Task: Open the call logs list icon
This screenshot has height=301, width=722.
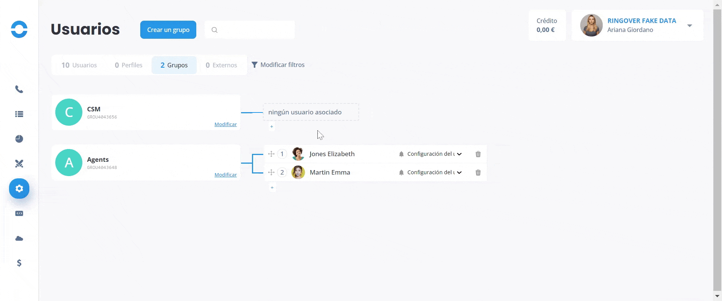Action: tap(19, 114)
